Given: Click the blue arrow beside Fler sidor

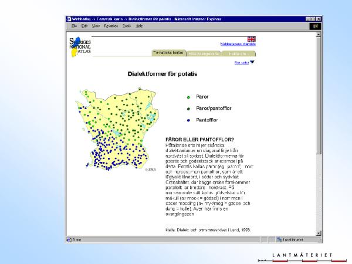Looking at the screenshot, I should pyautogui.click(x=252, y=62).
